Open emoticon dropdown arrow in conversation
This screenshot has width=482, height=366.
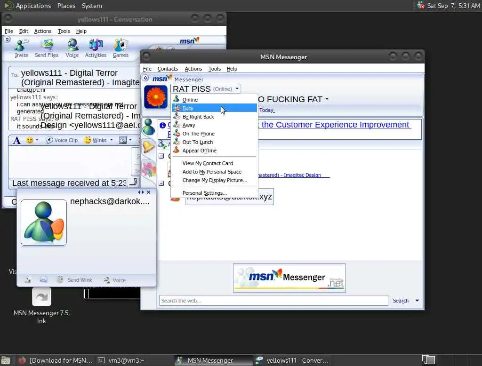coord(37,140)
